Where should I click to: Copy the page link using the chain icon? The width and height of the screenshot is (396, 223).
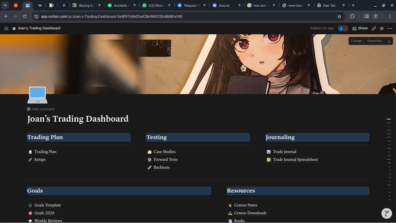click(374, 28)
